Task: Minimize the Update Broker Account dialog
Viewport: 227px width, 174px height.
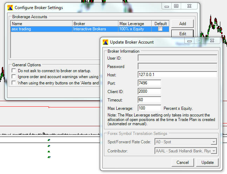Action: [x=190, y=41]
